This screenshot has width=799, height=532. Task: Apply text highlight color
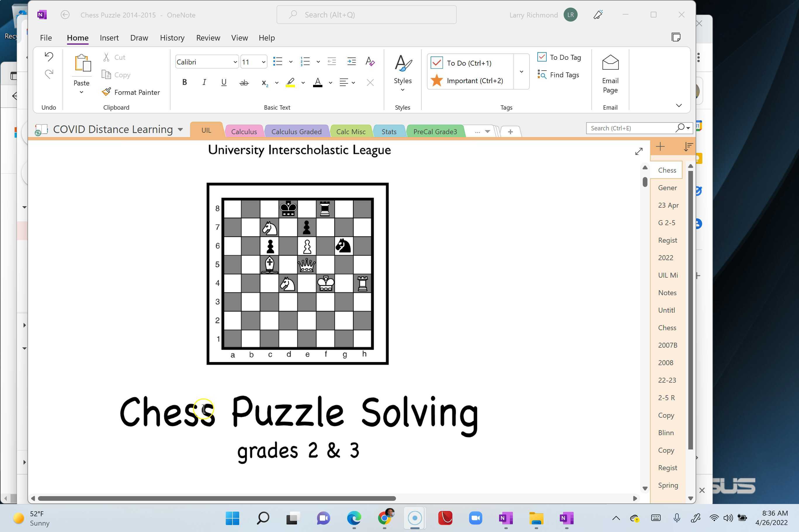click(290, 82)
